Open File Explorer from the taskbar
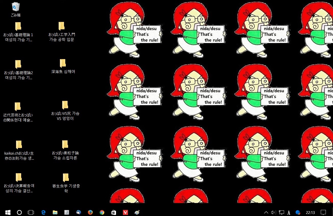This screenshot has height=216, width=333. coord(55,212)
